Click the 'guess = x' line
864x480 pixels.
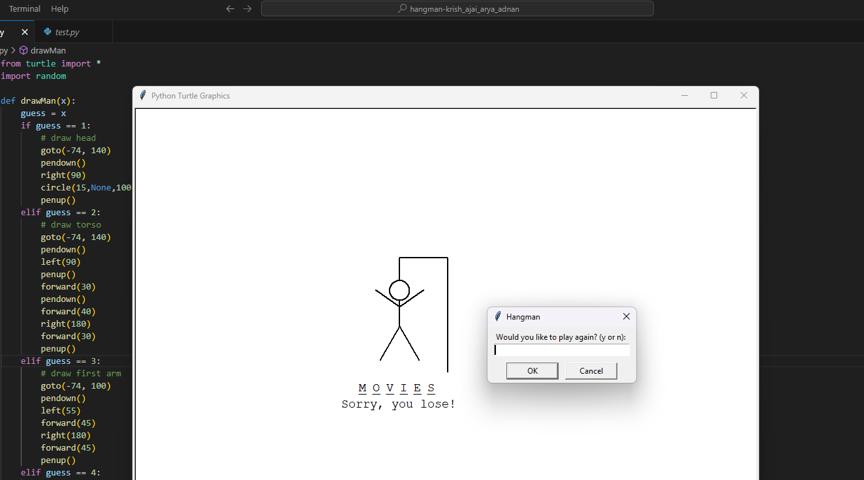[x=43, y=113]
